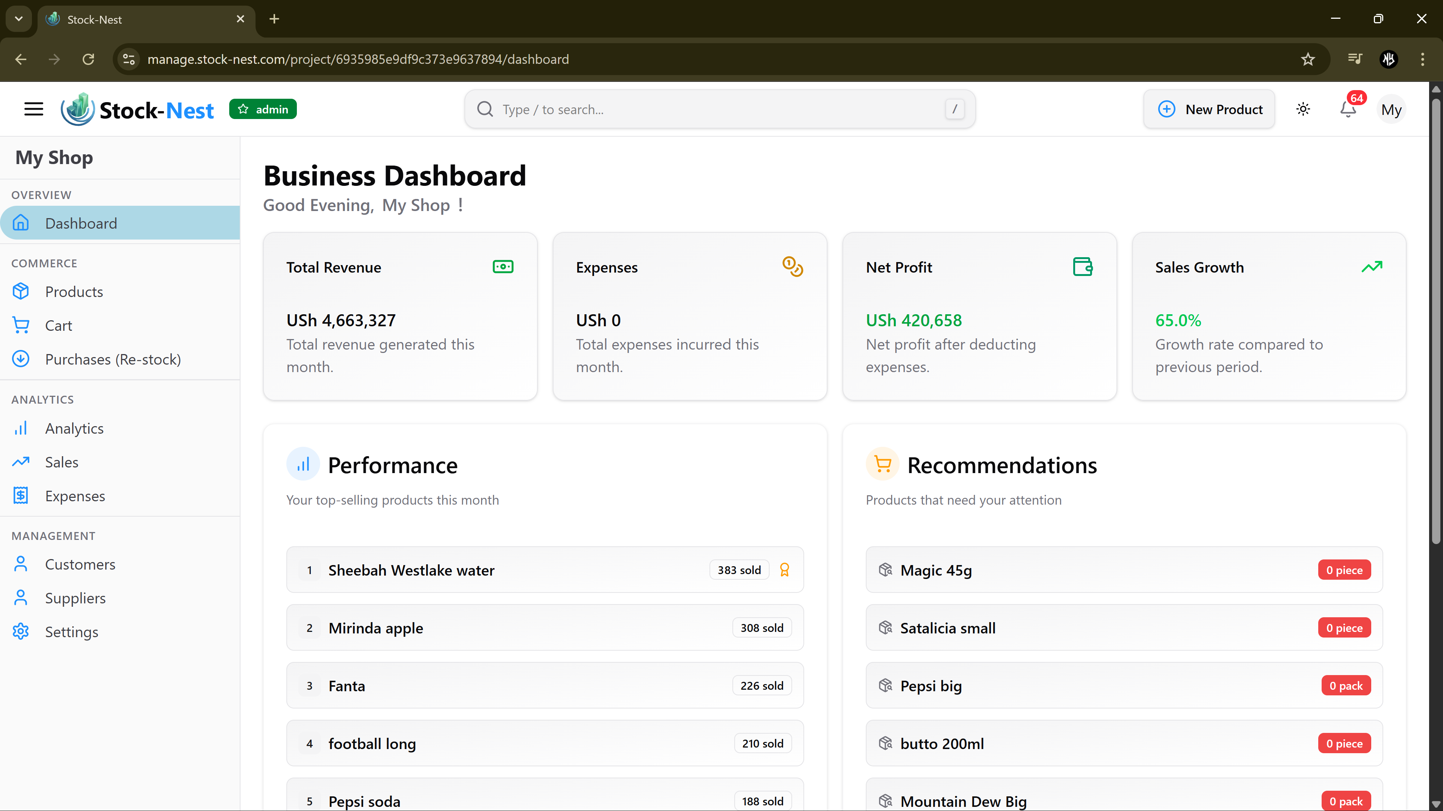Switch to the Stock-Nest browser tab
Image resolution: width=1443 pixels, height=811 pixels.
(112, 18)
